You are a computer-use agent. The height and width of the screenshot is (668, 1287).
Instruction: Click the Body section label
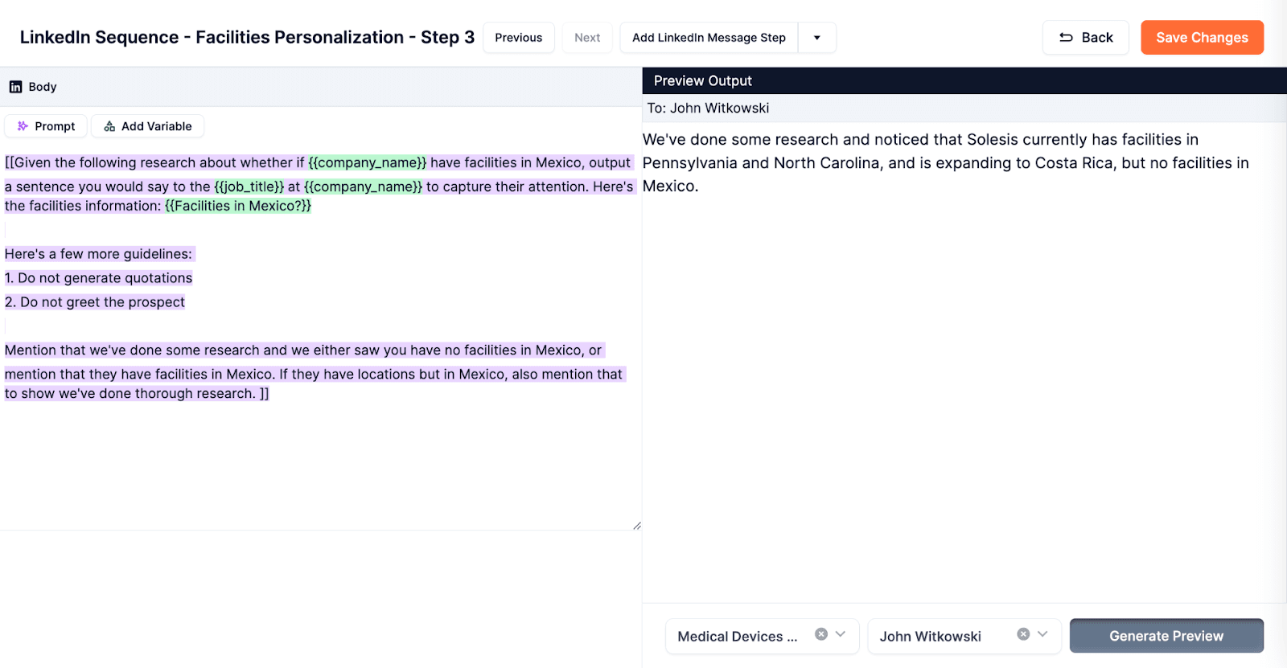[x=43, y=87]
